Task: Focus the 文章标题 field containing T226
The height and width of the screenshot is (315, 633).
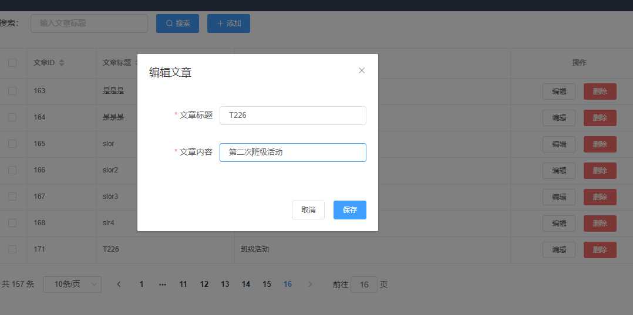Action: [x=292, y=116]
